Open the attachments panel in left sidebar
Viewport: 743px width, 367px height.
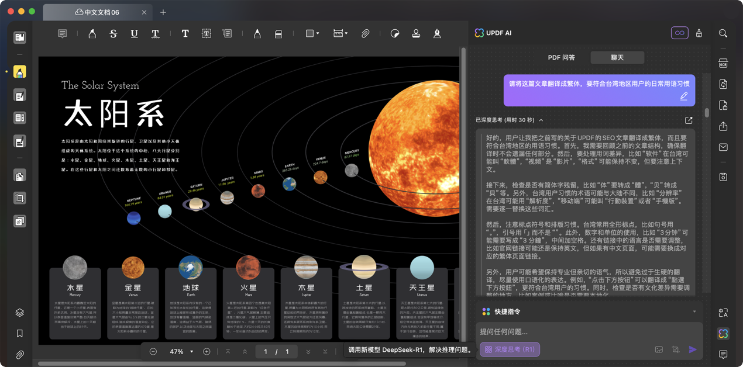coord(19,355)
